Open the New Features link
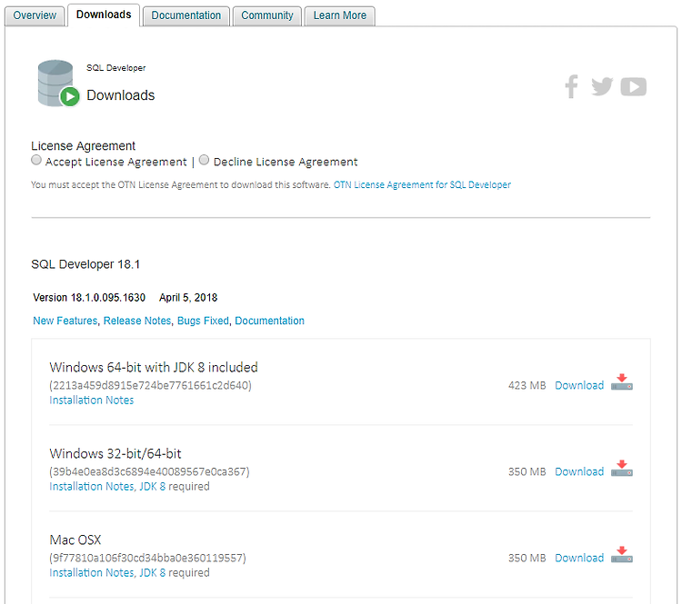Viewport: 682px width, 604px height. coord(65,321)
